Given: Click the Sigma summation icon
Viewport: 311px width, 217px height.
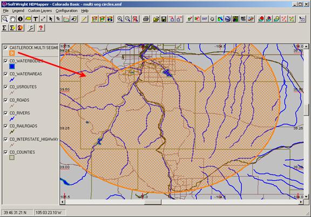Looking at the screenshot, I should 4,28.
